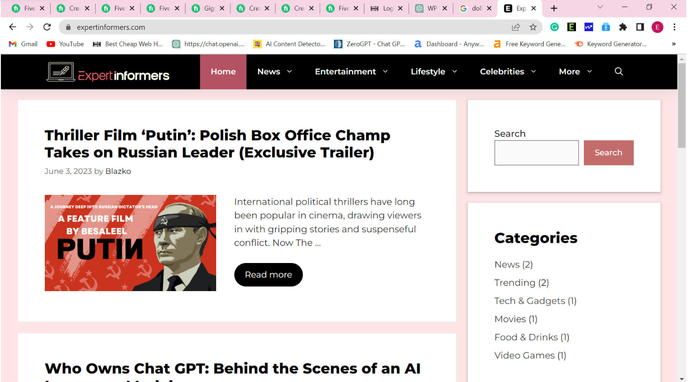The image size is (688, 382).
Task: Select Home in the navigation menu
Action: 223,72
